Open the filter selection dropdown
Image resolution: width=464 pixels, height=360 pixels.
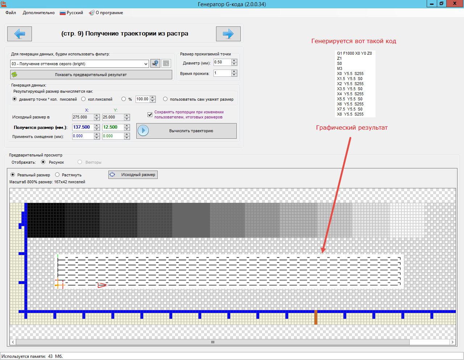(x=79, y=64)
